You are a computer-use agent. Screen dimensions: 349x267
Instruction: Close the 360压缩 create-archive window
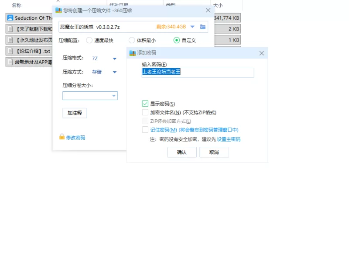208,10
